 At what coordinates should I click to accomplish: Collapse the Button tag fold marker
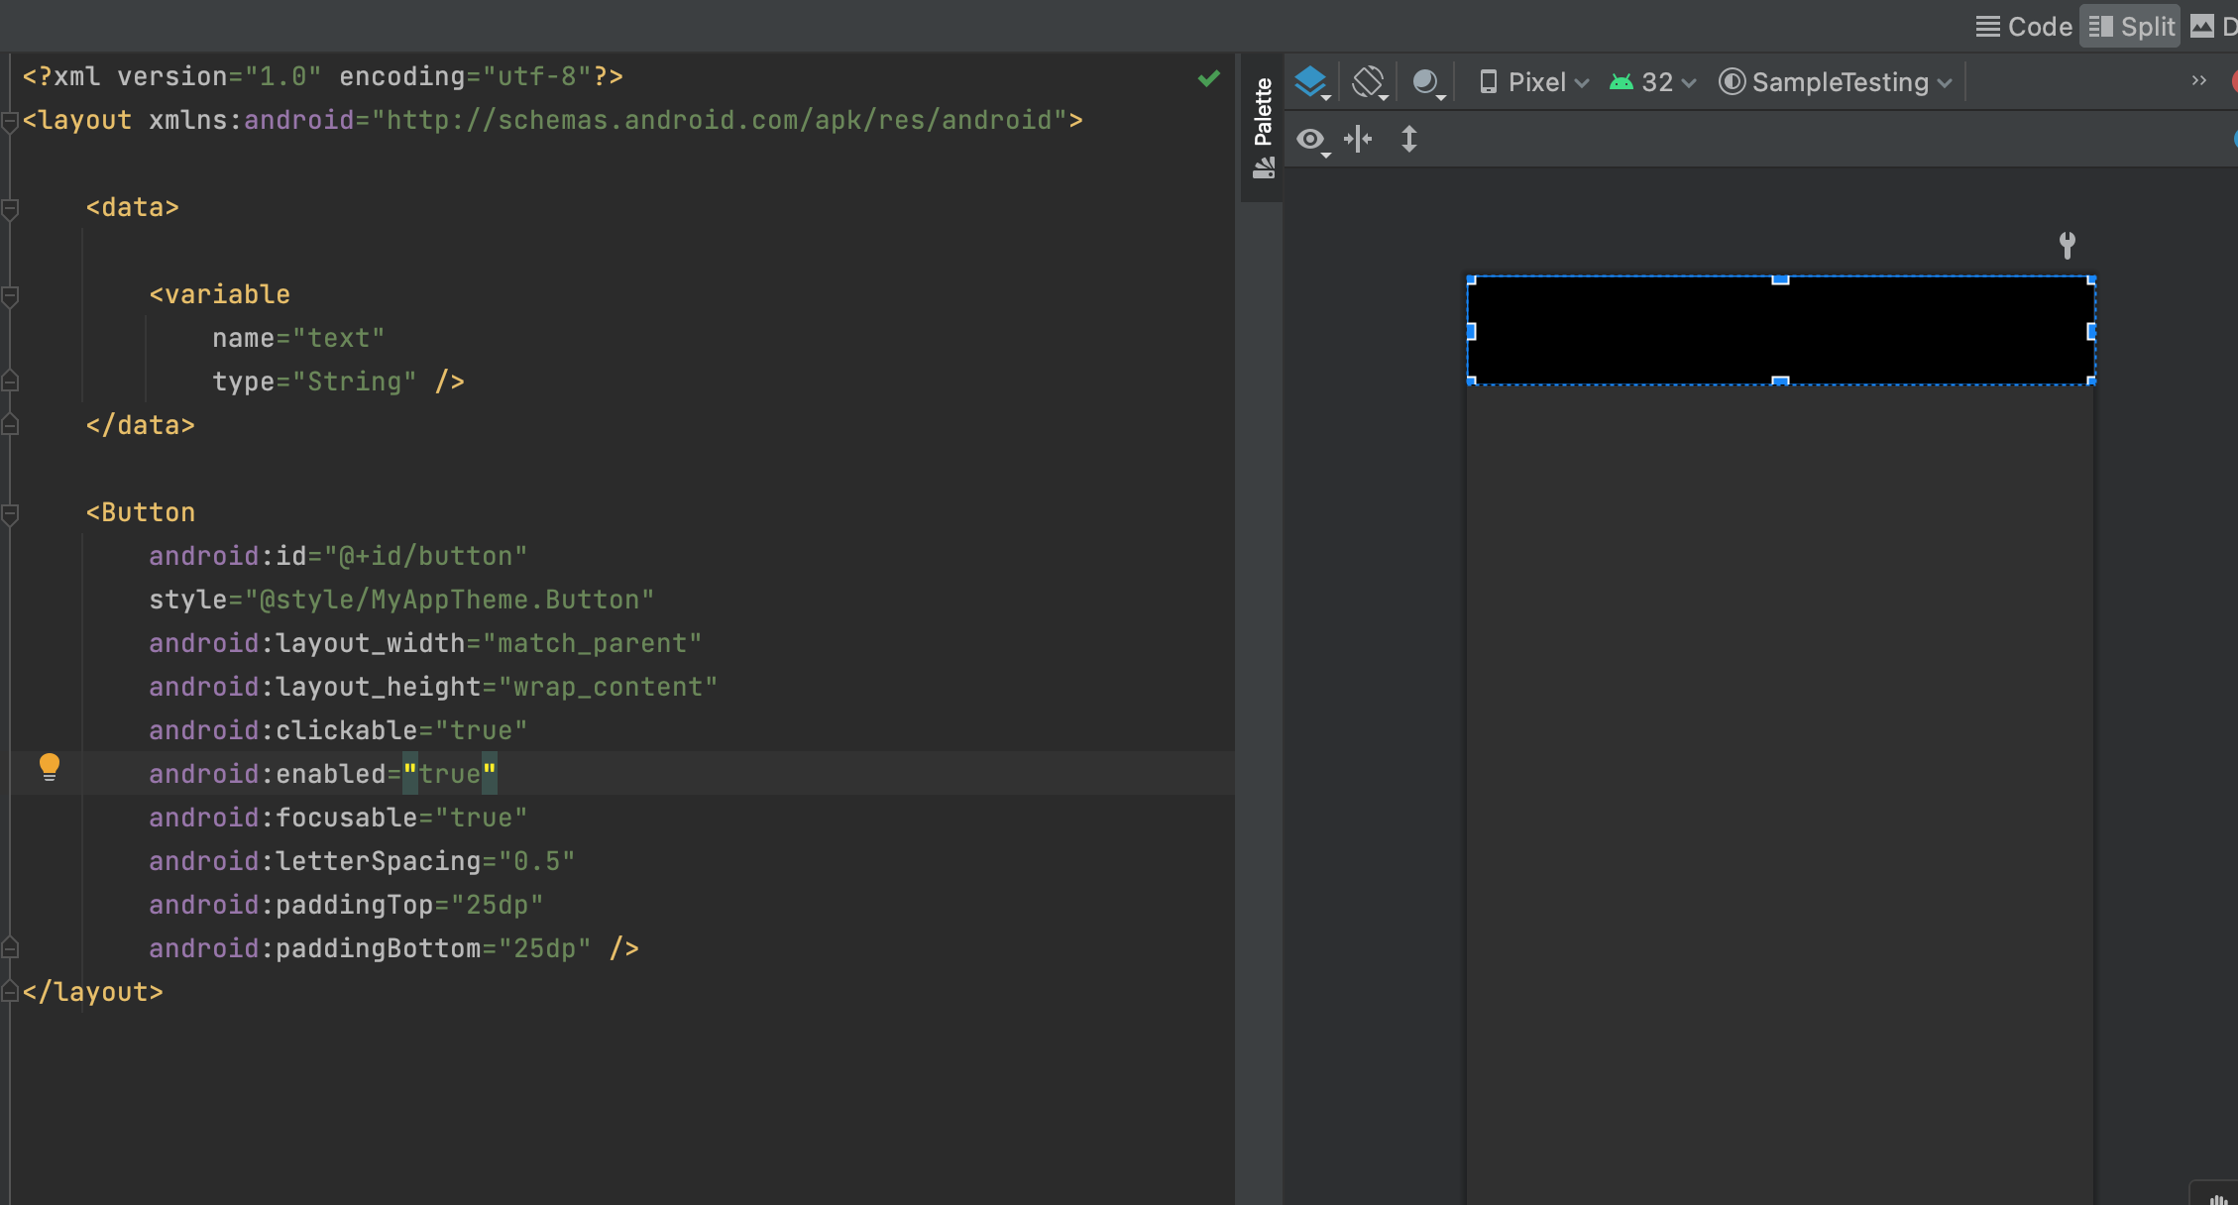pos(10,513)
